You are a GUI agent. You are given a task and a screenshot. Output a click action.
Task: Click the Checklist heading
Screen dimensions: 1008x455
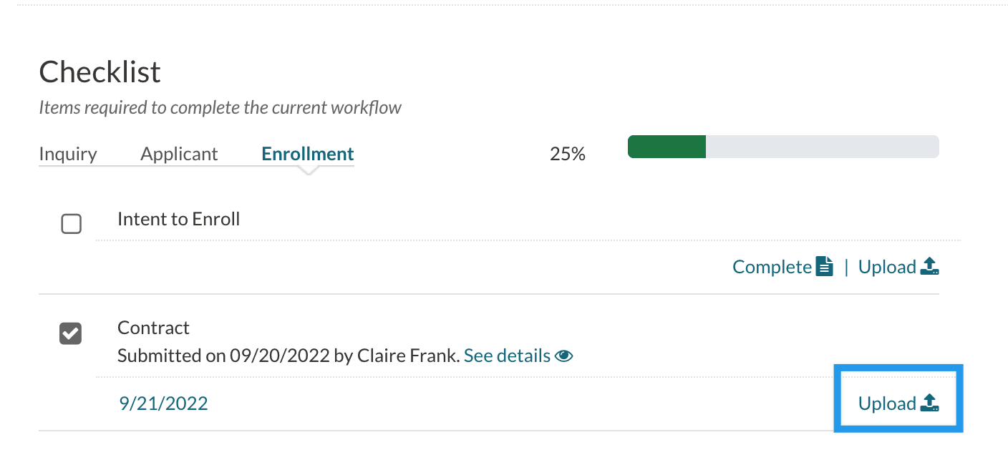(x=100, y=72)
